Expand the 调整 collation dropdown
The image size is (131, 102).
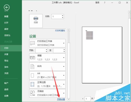coord(47,58)
